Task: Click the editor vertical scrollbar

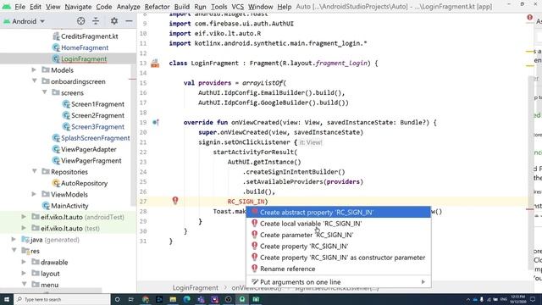Action: (531, 173)
